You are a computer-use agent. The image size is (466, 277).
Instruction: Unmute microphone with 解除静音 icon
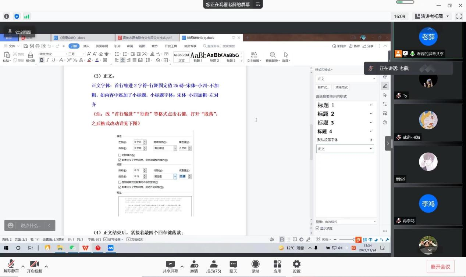[x=11, y=264]
